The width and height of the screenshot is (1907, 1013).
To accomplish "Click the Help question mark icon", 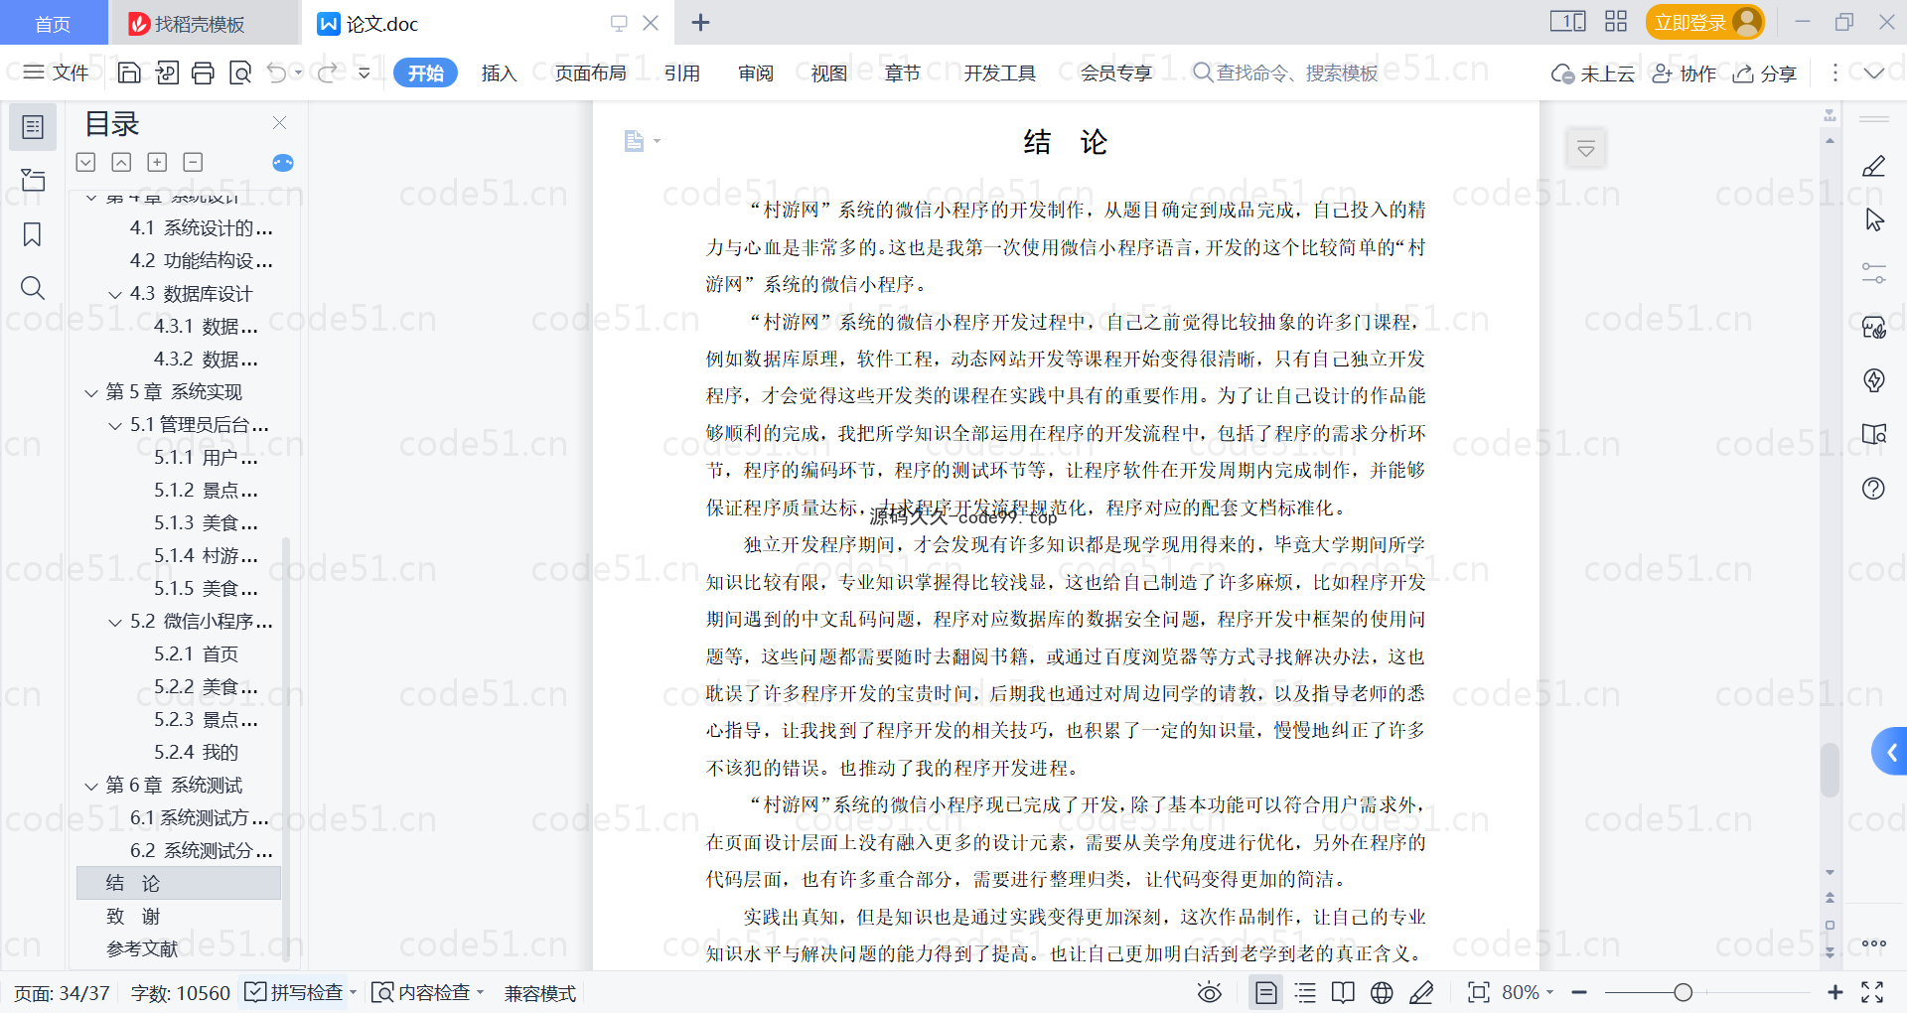I will [x=1874, y=488].
